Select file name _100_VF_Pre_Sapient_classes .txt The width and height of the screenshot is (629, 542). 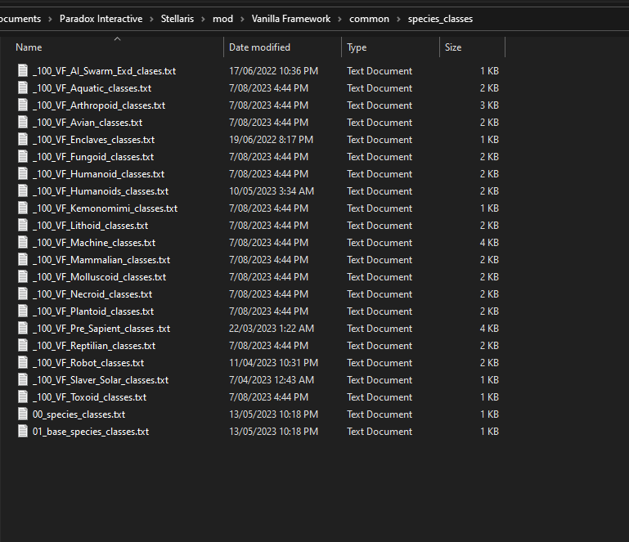(101, 329)
